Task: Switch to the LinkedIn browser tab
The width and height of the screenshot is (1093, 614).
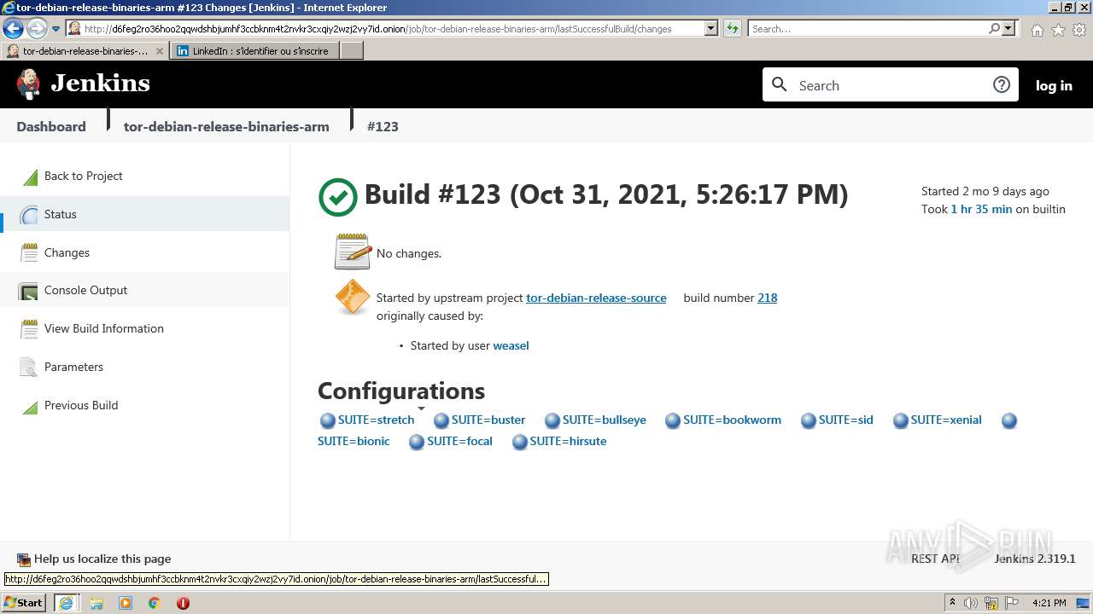Action: 254,51
